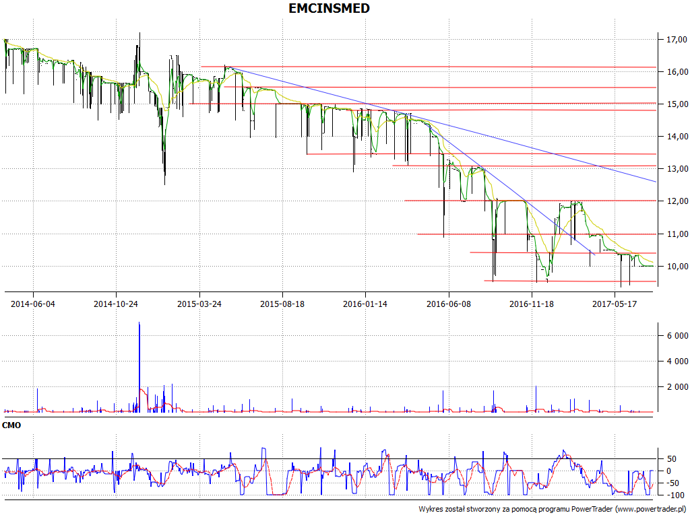Click the 2016-11-18 date label

click(532, 304)
